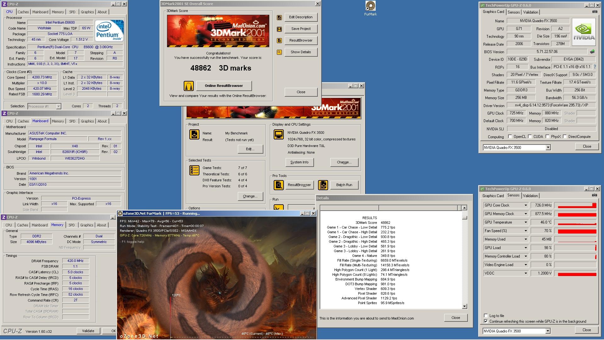Click the VDDC sensor graph bar

coord(575,273)
